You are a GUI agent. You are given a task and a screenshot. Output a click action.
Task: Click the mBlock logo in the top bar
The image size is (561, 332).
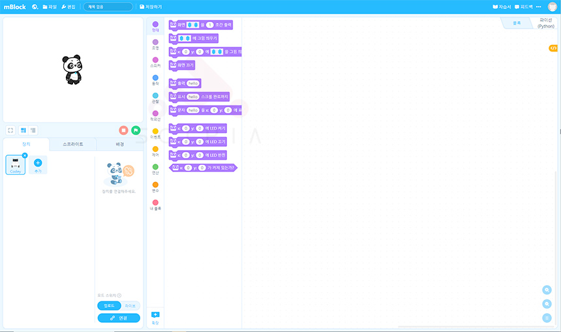pyautogui.click(x=14, y=7)
